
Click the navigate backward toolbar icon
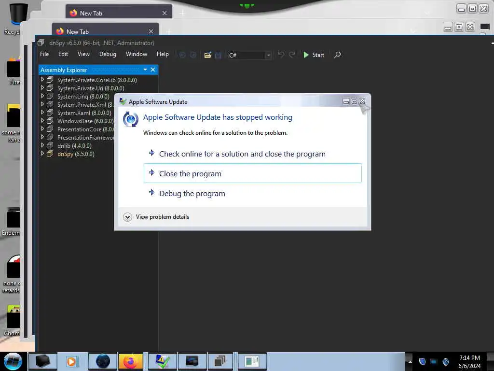tap(182, 55)
